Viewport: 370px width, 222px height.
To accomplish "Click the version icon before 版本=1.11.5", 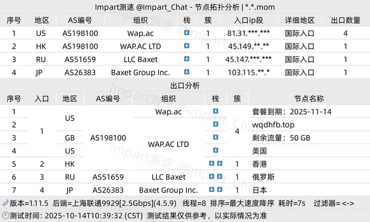I will click(5, 203).
